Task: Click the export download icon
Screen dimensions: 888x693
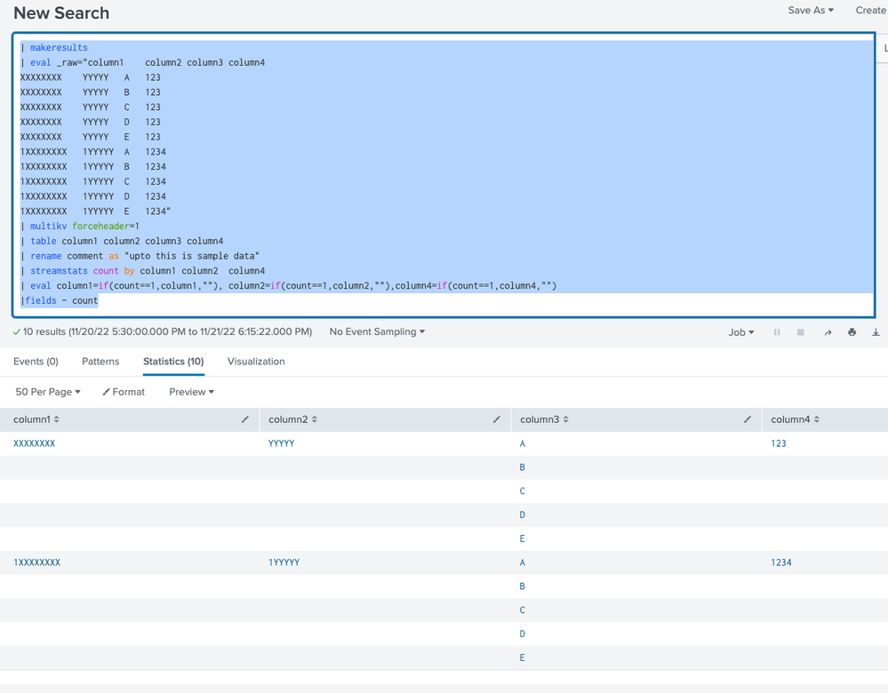Action: coord(876,332)
